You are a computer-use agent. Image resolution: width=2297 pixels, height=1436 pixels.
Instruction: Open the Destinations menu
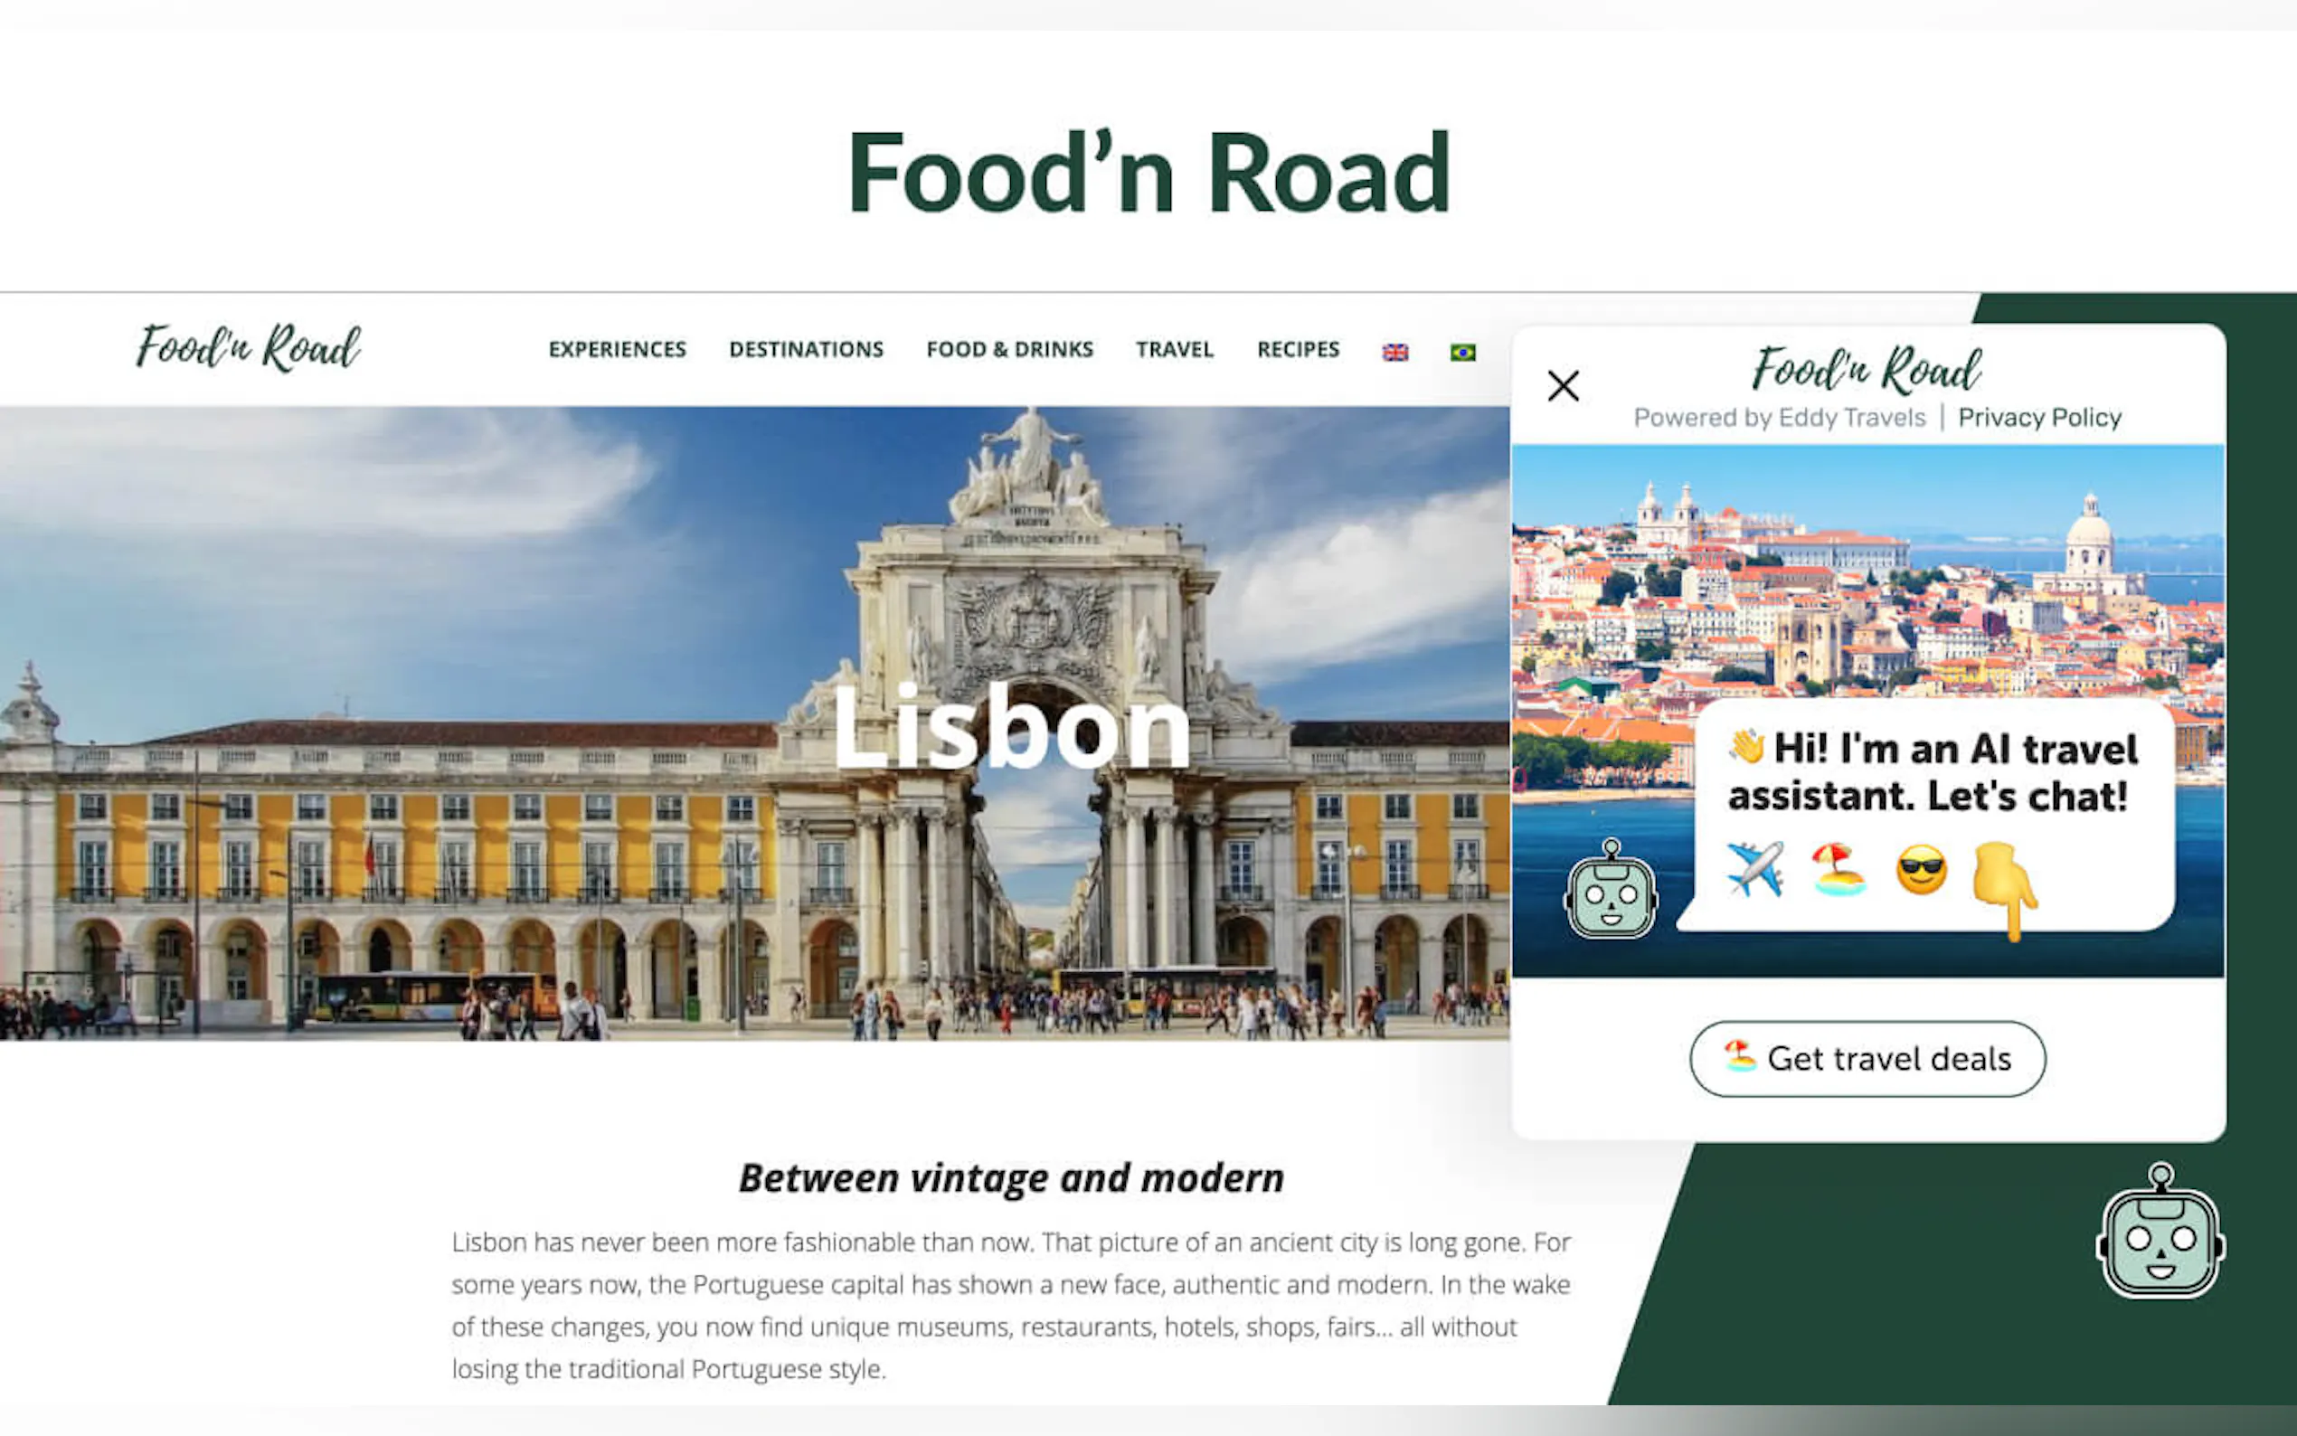(806, 349)
